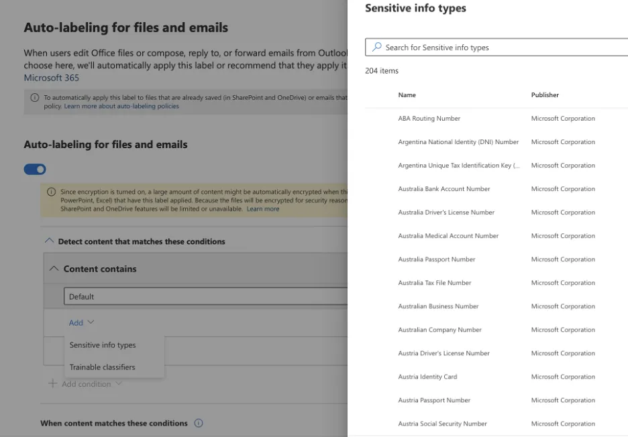Click the info icon next to 'To automatically apply this label'
Viewport: 628px width, 437px height.
[35, 97]
